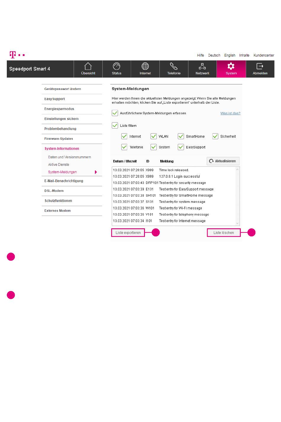Select System-Meldungen submenu item
Image resolution: width=281 pixels, height=422 pixels.
click(62, 172)
